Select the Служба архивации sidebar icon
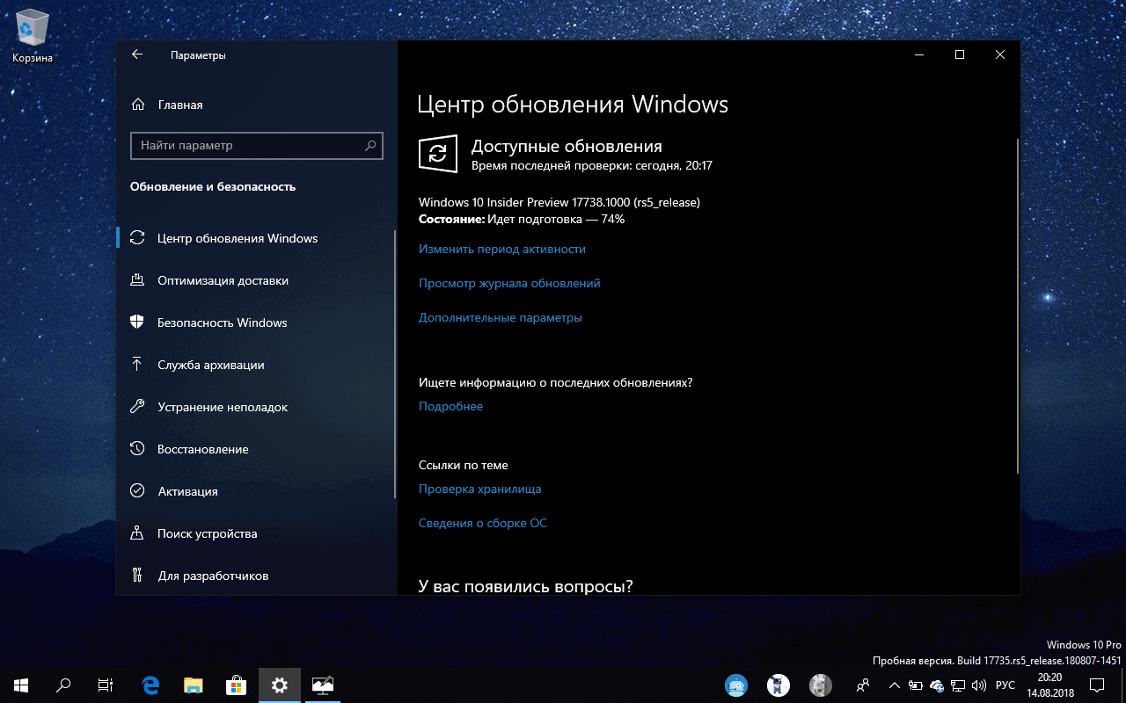 coord(138,365)
